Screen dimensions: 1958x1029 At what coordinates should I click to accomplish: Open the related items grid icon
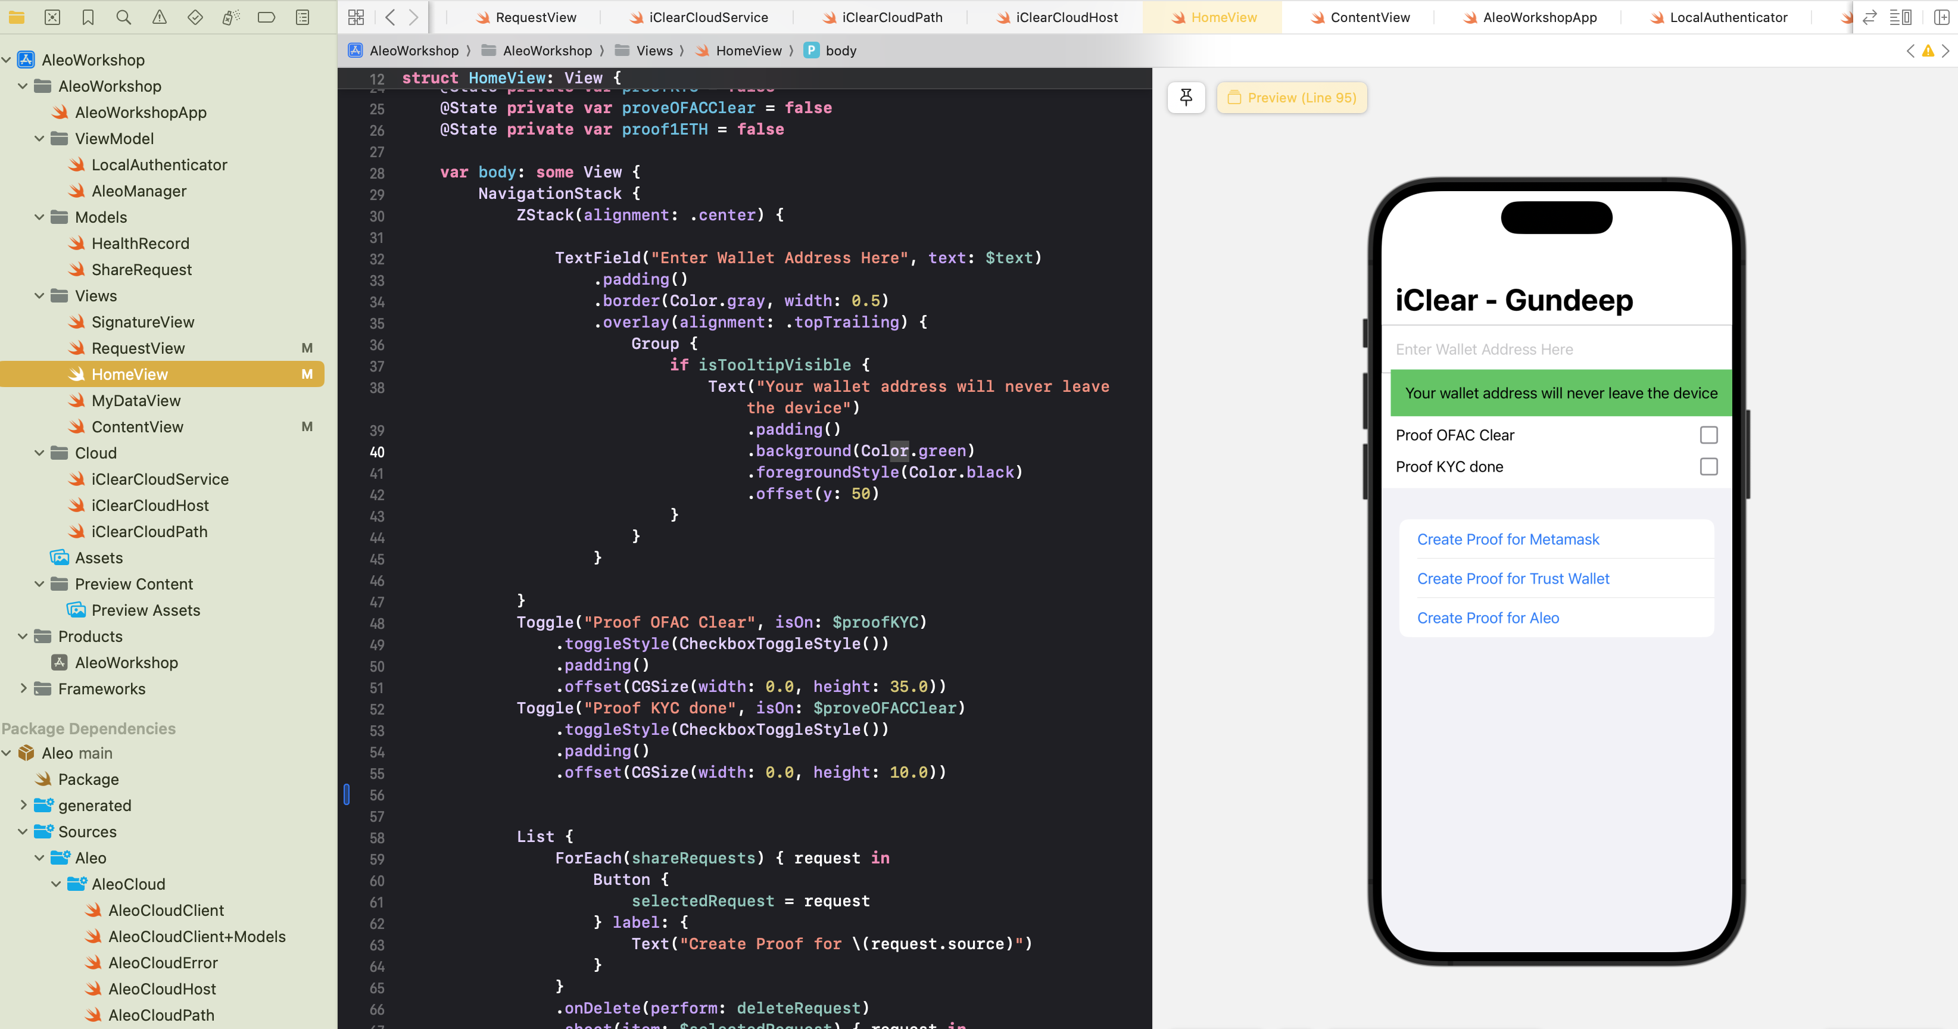[x=356, y=17]
